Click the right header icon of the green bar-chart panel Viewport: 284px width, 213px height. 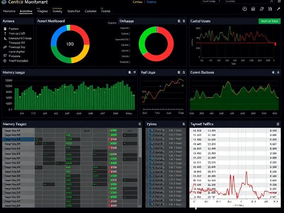(135, 72)
